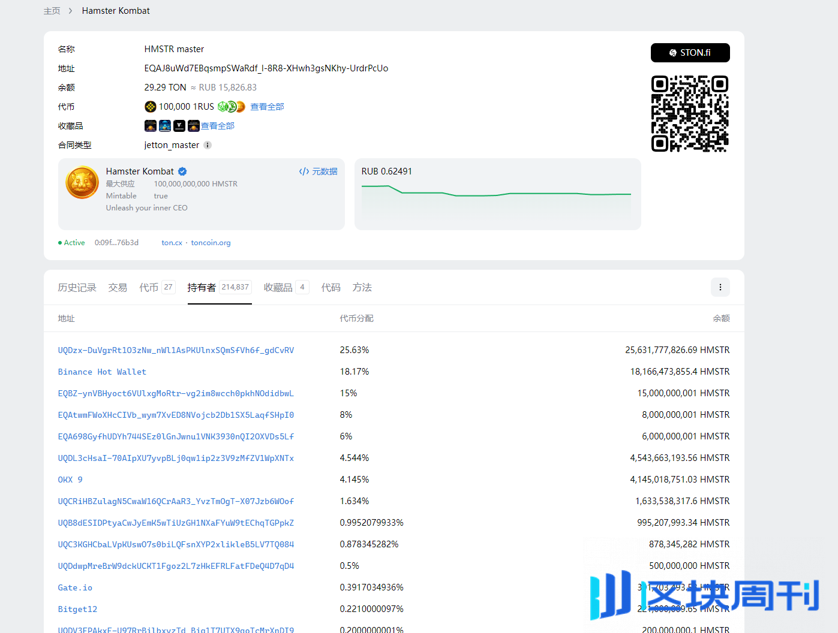This screenshot has height=633, width=838.
Task: Switch to the 代币 27 tab
Action: coord(157,288)
